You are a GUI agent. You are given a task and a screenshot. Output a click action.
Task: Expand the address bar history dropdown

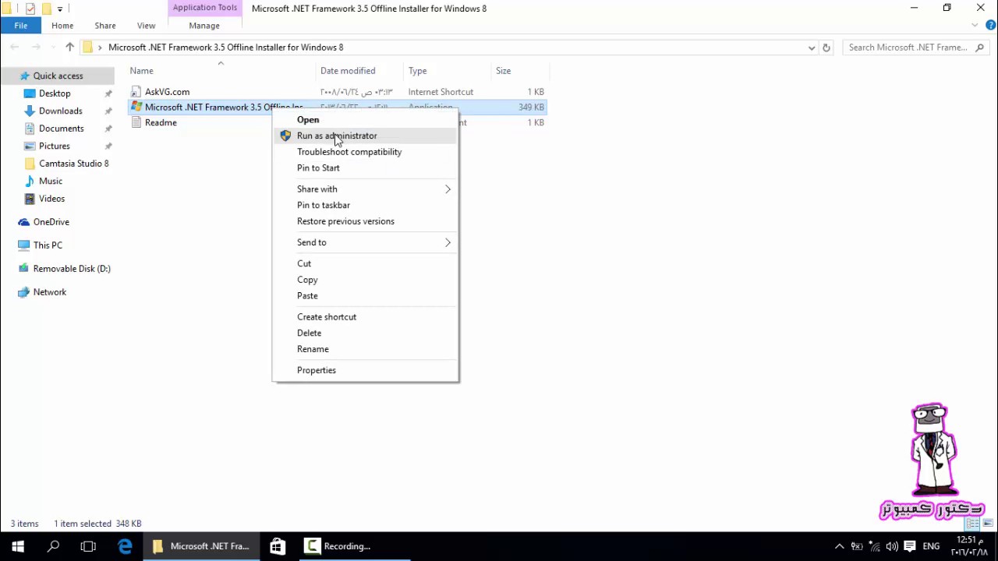812,48
